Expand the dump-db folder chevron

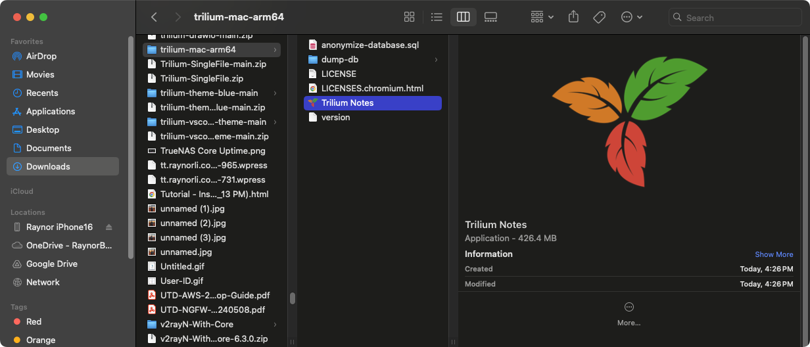[436, 59]
